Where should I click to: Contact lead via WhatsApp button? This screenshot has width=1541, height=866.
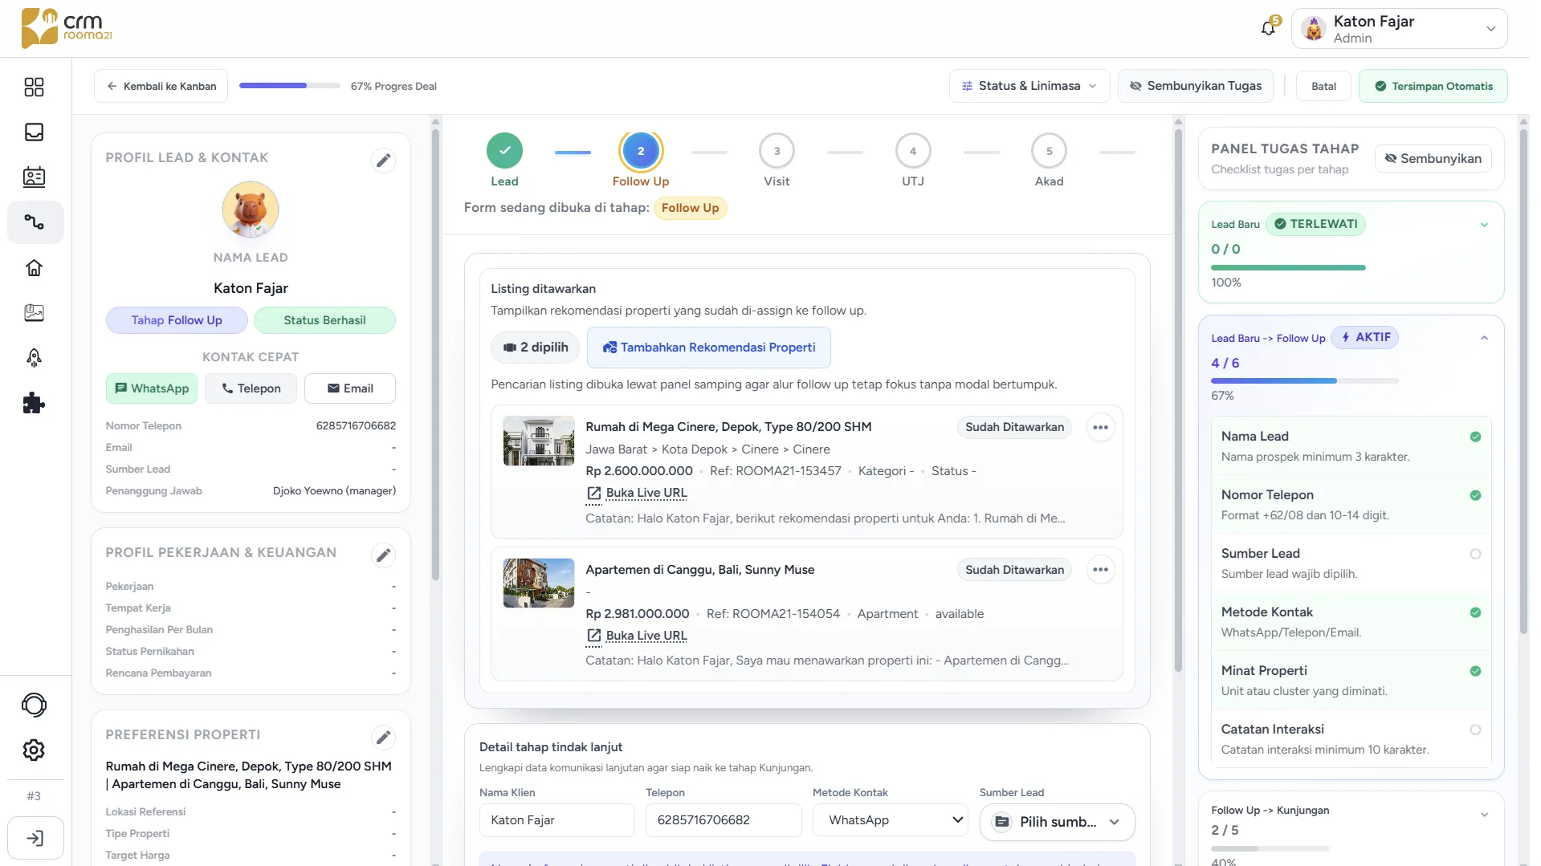pyautogui.click(x=152, y=388)
